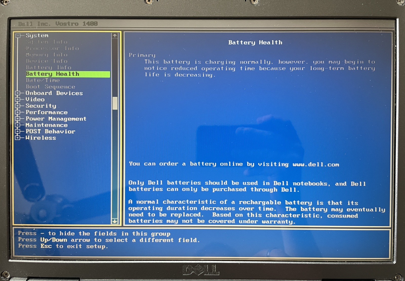This screenshot has width=405, height=281.
Task: Select the Memory Info entry
Action: pos(47,55)
